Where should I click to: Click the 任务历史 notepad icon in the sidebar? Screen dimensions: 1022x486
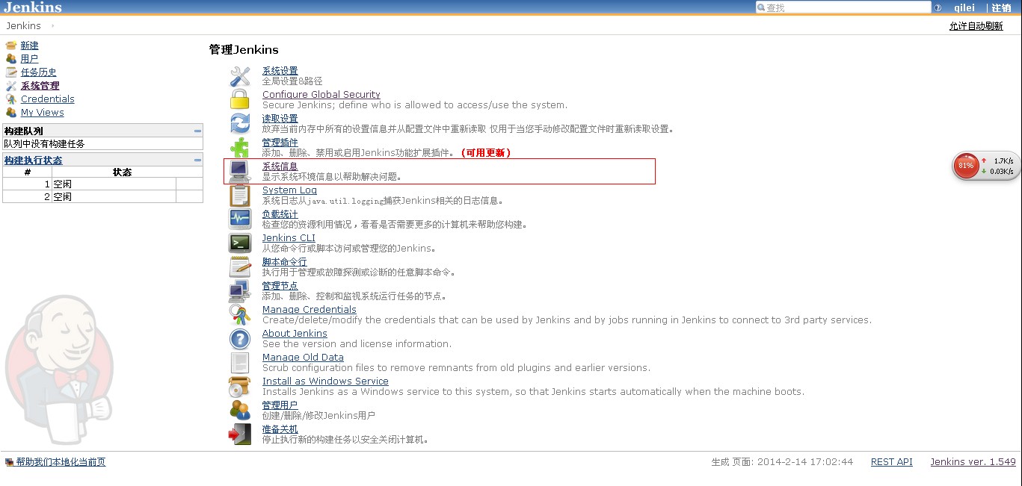[11, 72]
